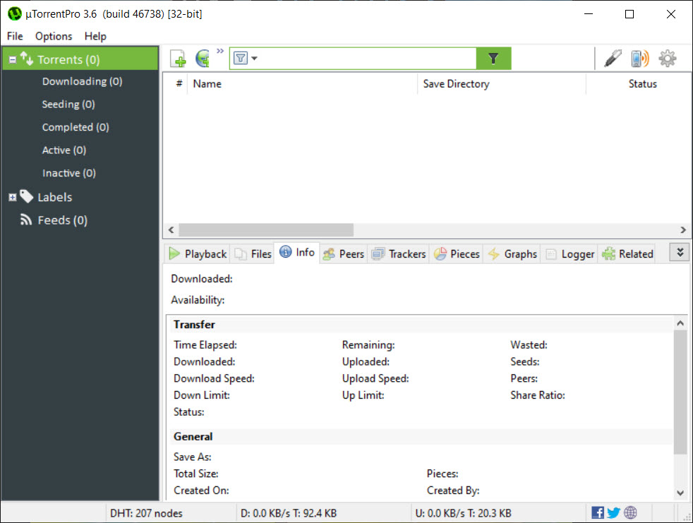
Task: Show more toolbar buttons via double chevron
Action: click(x=220, y=51)
